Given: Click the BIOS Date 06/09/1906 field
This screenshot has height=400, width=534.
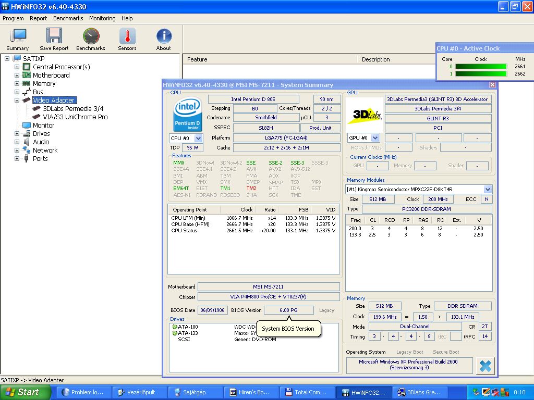Looking at the screenshot, I should (x=213, y=310).
